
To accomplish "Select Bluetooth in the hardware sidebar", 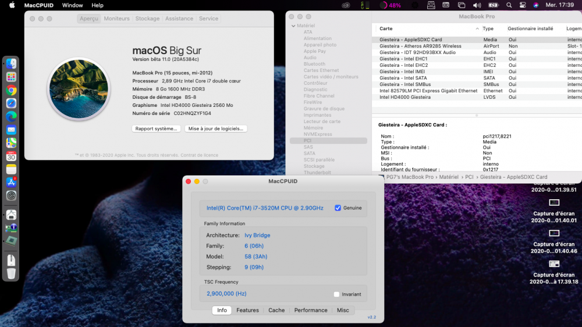I will (x=314, y=64).
